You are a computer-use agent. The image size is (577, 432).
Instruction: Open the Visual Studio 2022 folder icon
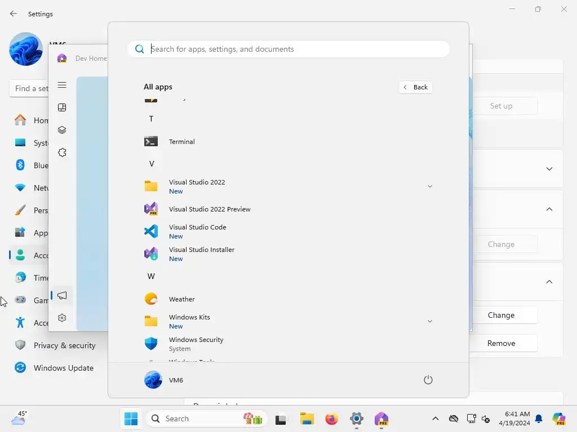pyautogui.click(x=151, y=186)
